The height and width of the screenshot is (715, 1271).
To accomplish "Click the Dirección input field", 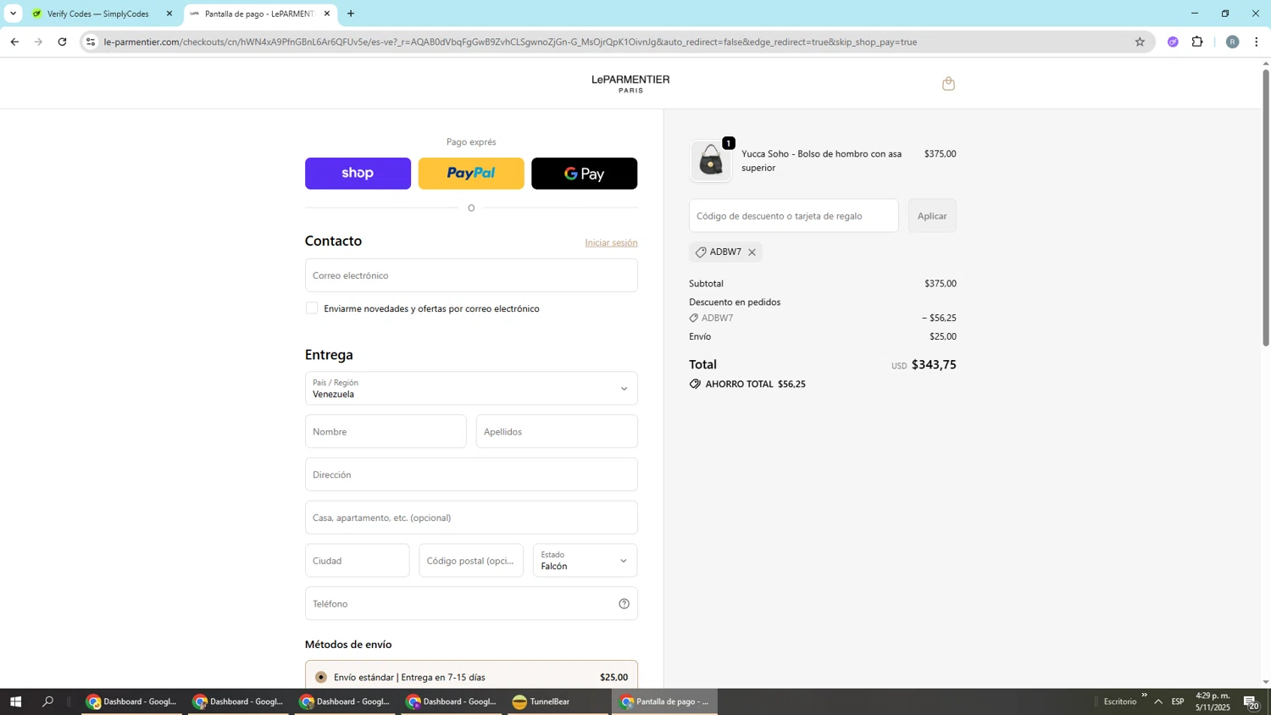I will click(471, 475).
